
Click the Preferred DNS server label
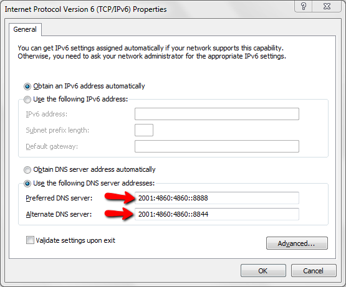point(59,198)
